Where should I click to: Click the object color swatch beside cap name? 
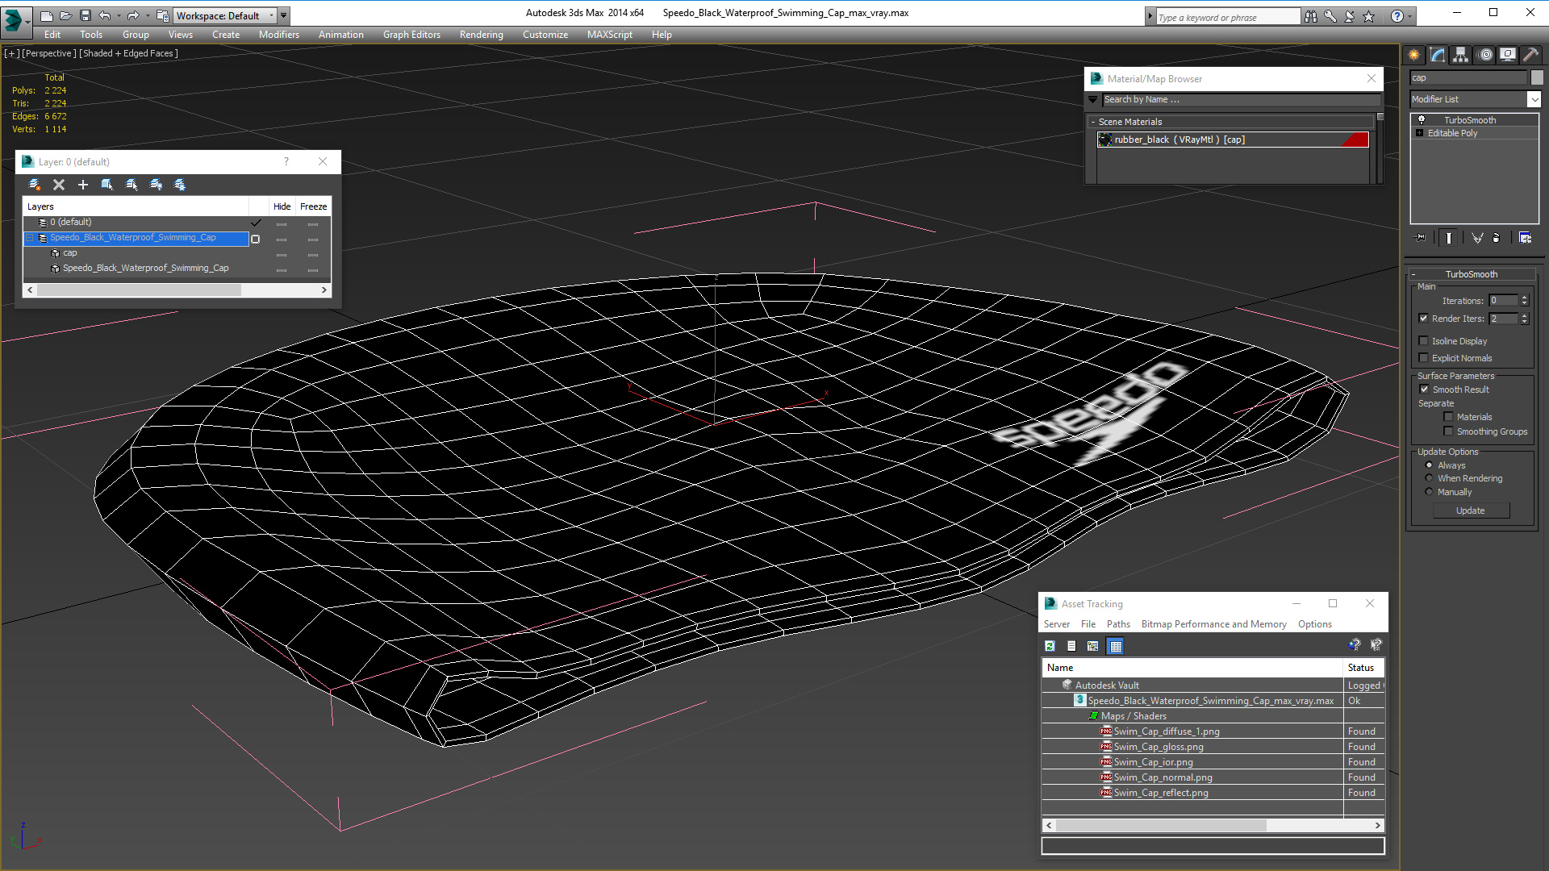1537,77
